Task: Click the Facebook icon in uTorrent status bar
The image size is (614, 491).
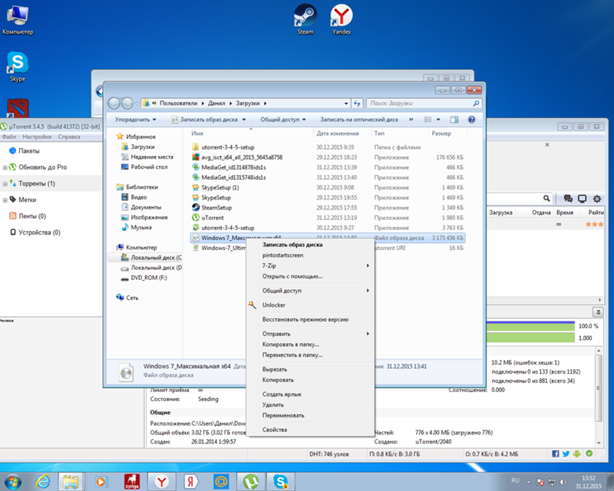Action: [555, 454]
